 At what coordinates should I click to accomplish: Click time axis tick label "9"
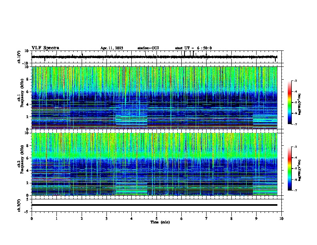click(x=256, y=219)
